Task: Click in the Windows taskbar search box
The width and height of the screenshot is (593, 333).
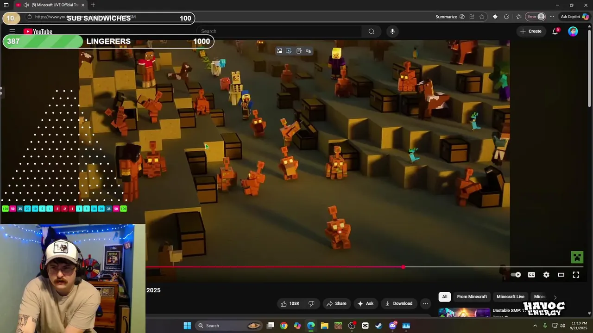Action: [229, 326]
